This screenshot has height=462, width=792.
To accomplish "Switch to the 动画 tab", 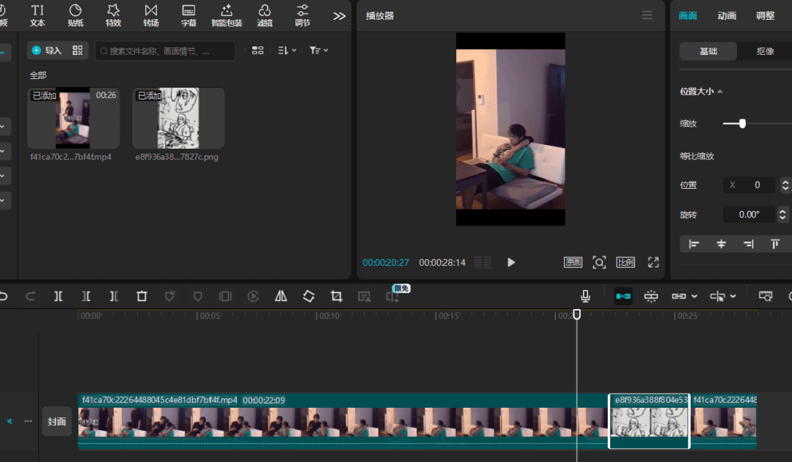I will coord(727,15).
